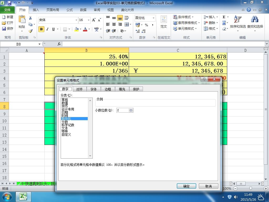Align text right in cell
Image resolution: width=269 pixels, height=202 pixels.
pyautogui.click(x=120, y=24)
